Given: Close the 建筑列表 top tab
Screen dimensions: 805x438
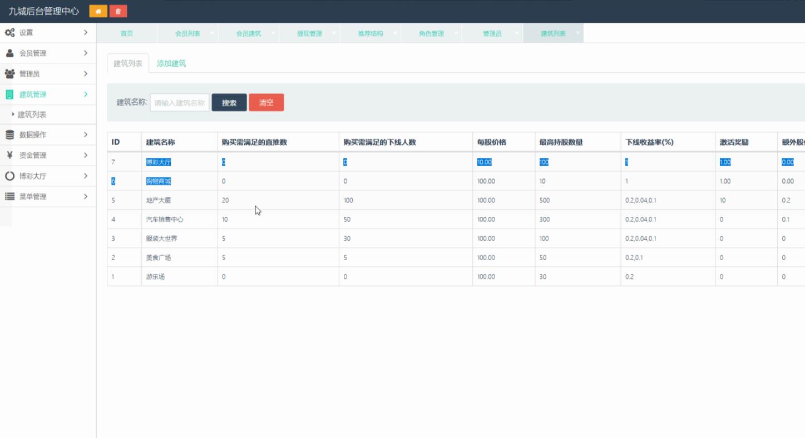Looking at the screenshot, I should (x=577, y=33).
